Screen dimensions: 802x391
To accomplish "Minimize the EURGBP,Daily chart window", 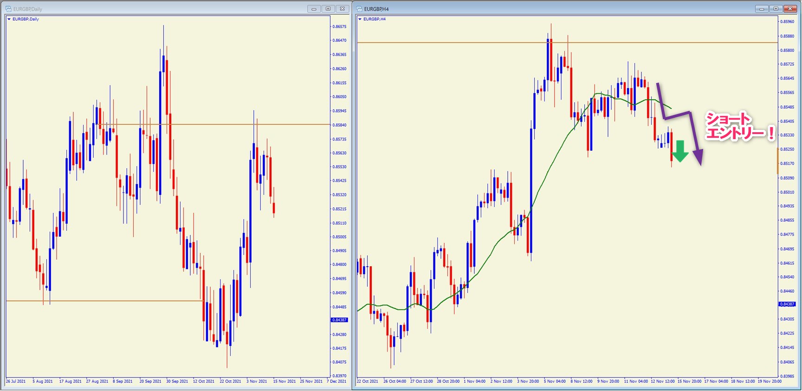I will pyautogui.click(x=314, y=9).
